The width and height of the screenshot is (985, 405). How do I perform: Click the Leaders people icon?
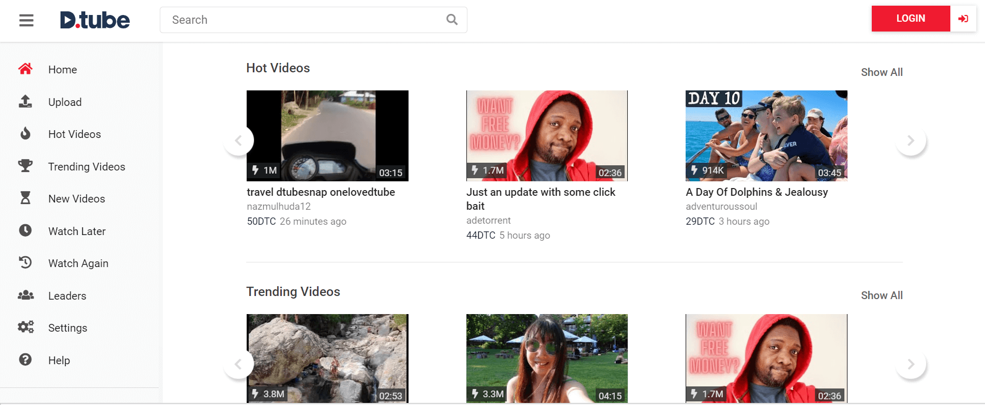point(25,295)
